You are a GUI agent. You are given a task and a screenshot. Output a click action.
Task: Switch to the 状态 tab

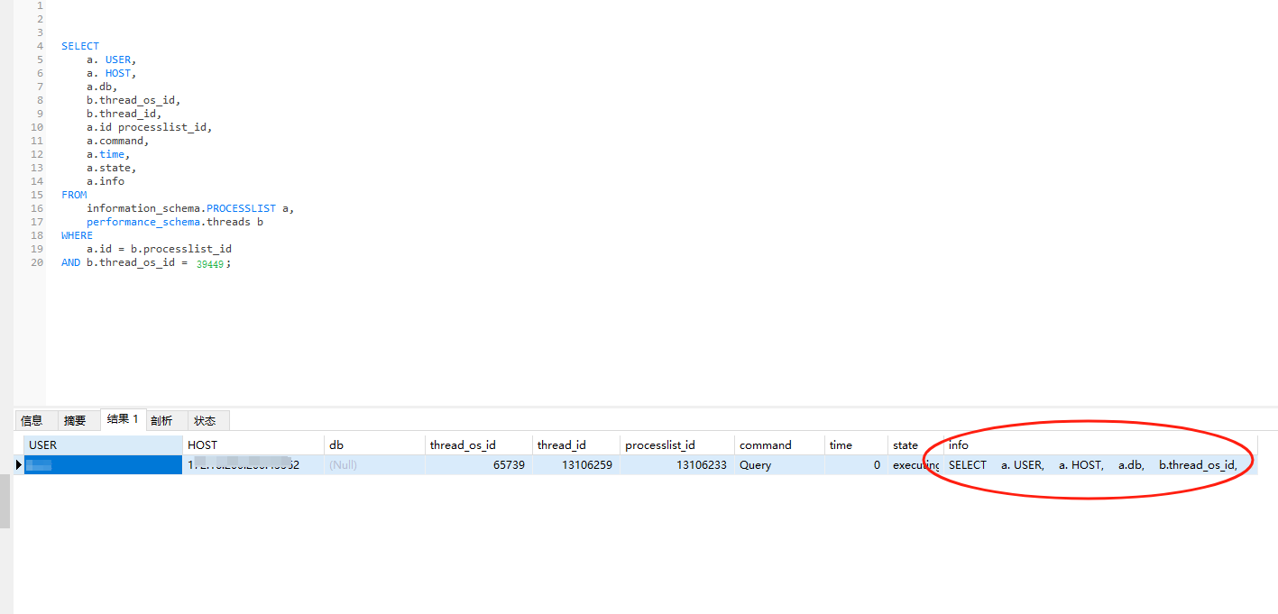205,421
